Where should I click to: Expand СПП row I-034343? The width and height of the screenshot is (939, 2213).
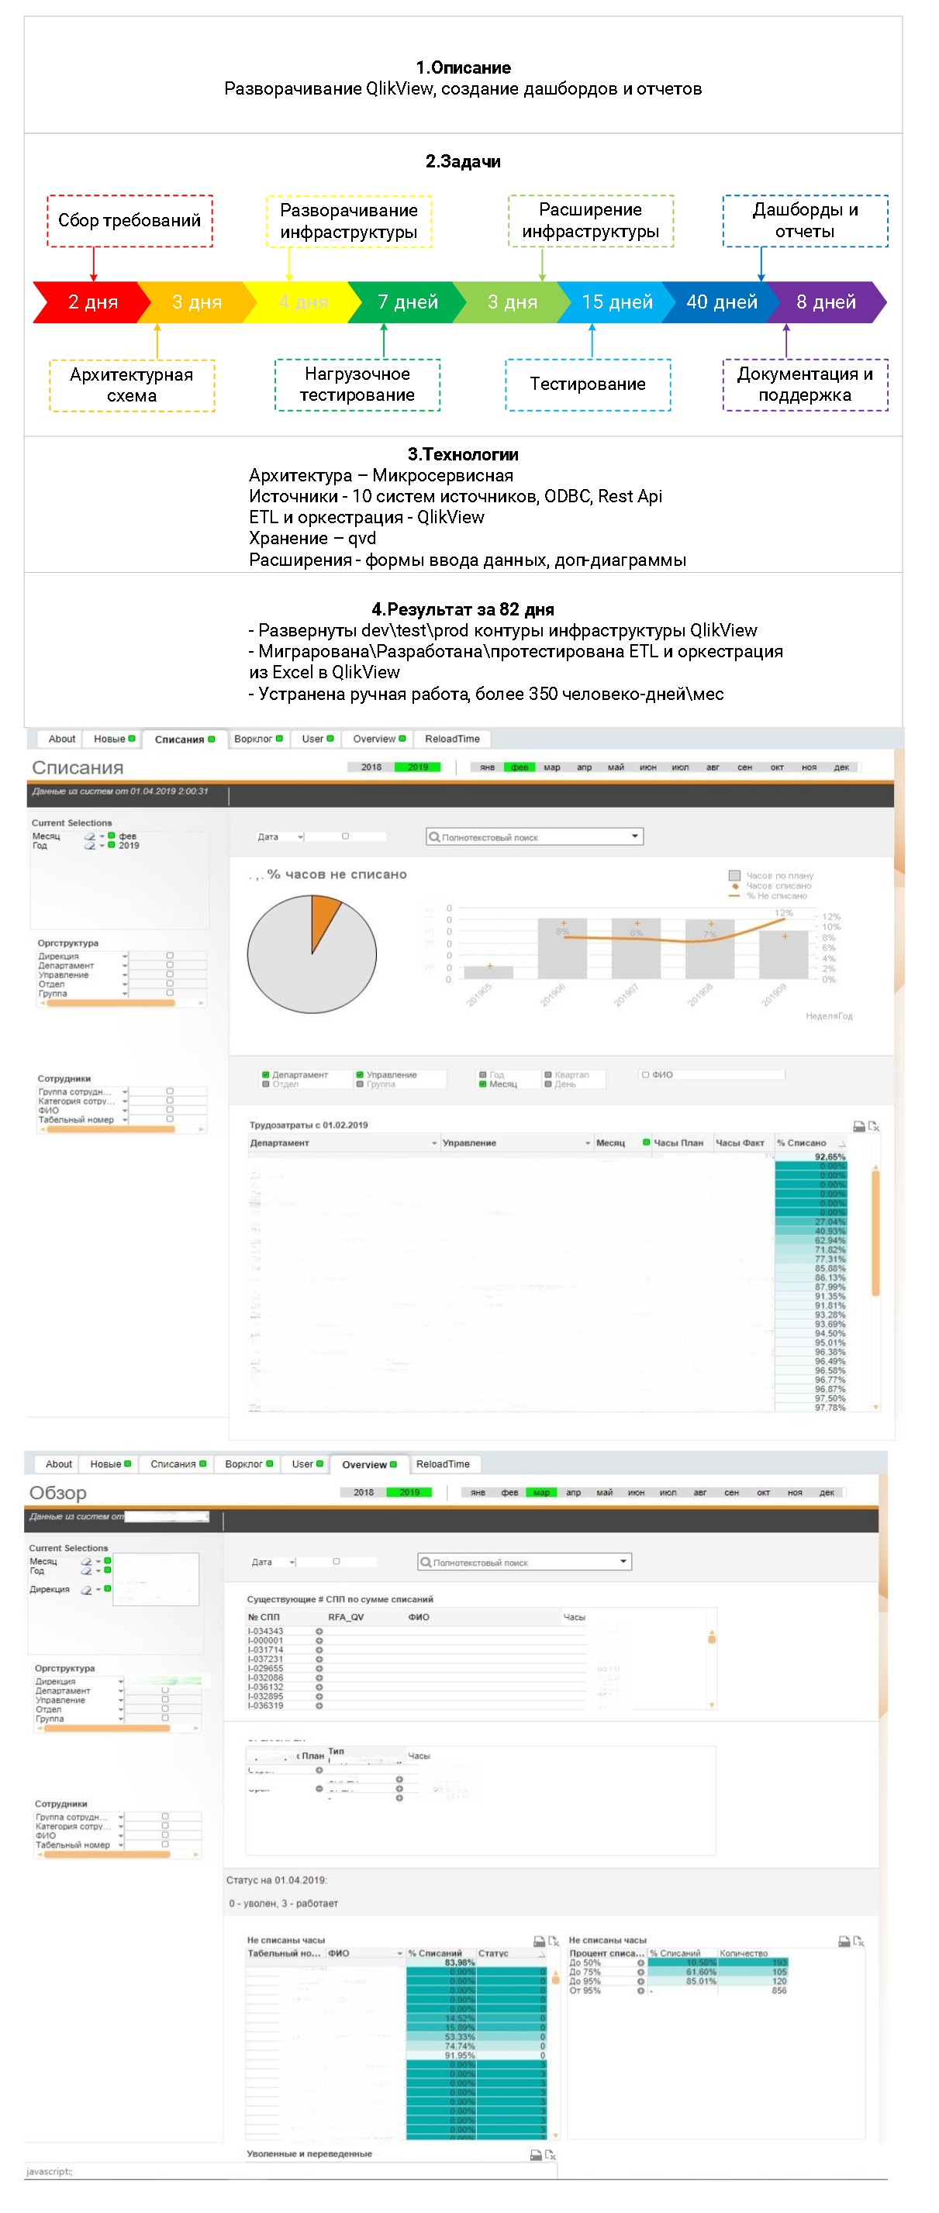pyautogui.click(x=319, y=1631)
